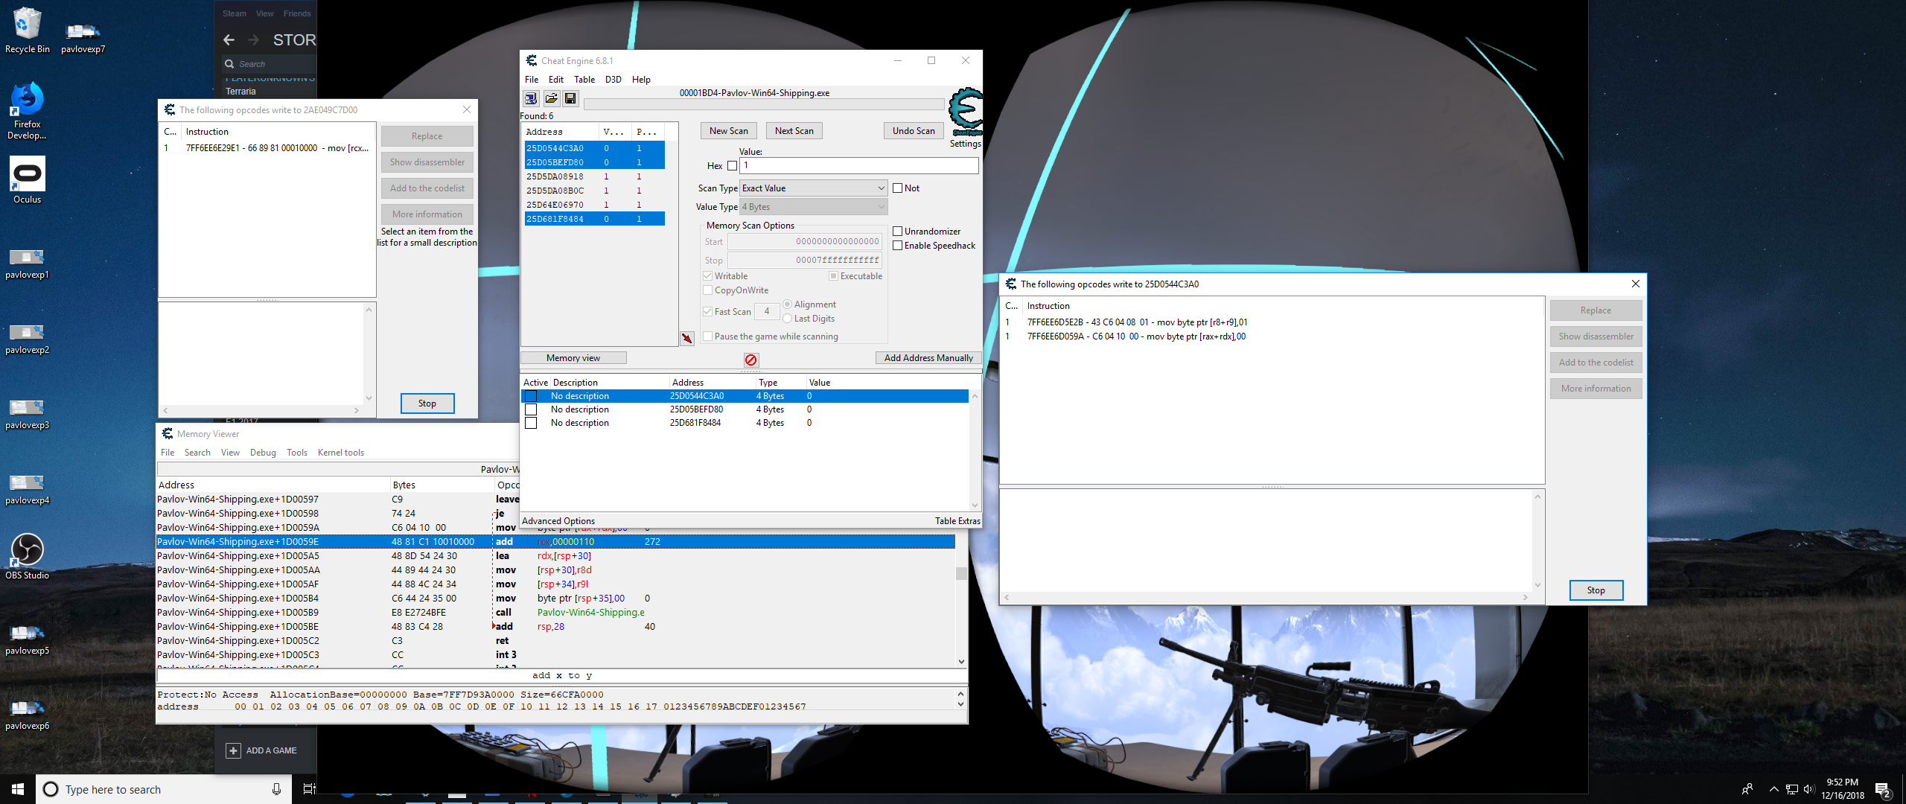The height and width of the screenshot is (804, 1906).
Task: Open the Oculus desktop icon
Action: click(28, 180)
